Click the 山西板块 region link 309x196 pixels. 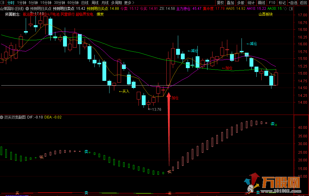266,15
